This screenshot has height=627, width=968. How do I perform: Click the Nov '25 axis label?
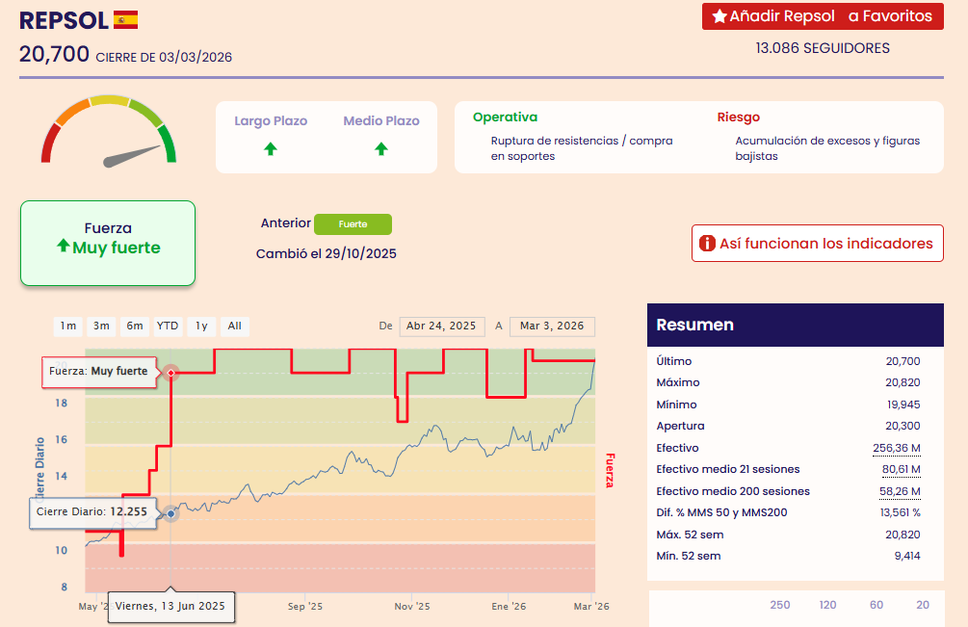coord(412,607)
